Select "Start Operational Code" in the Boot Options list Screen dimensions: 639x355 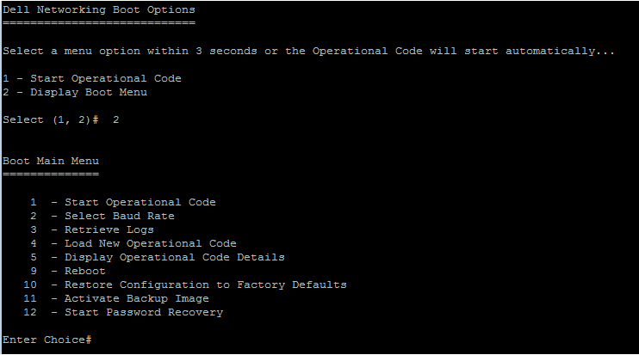click(92, 78)
